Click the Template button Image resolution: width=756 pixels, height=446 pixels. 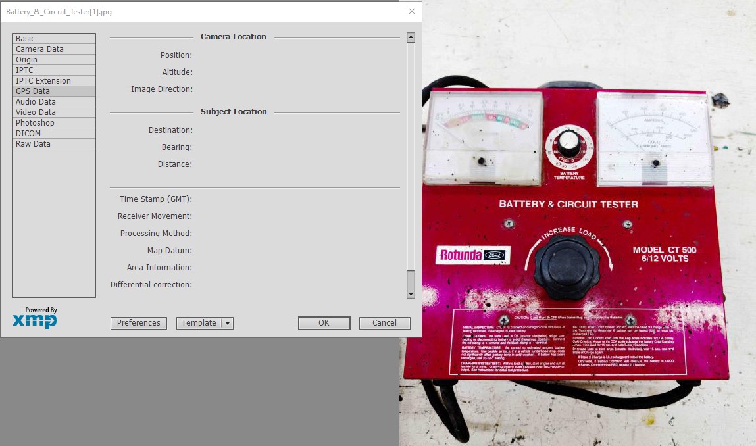point(199,323)
